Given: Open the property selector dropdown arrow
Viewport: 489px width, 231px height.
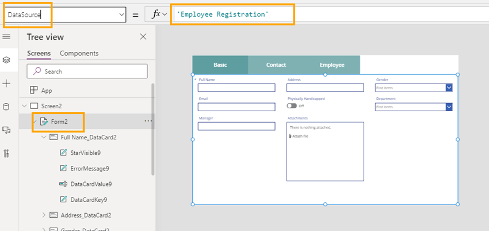Looking at the screenshot, I should pos(121,14).
